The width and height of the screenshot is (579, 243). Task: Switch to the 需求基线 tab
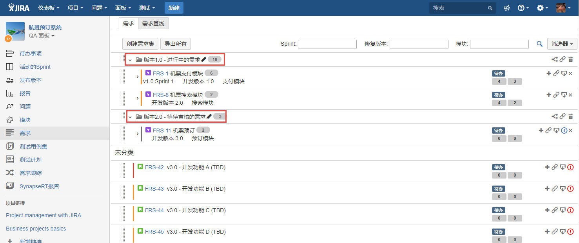pos(153,23)
